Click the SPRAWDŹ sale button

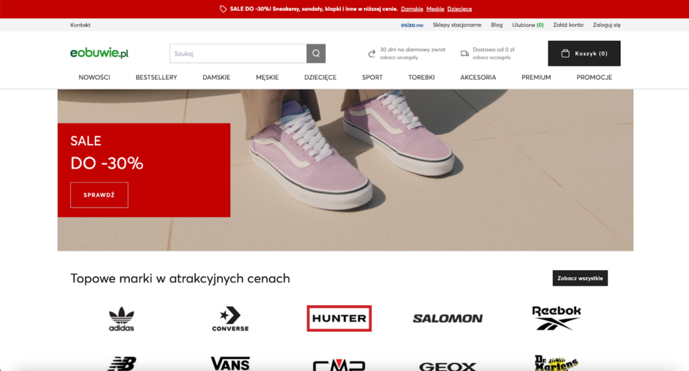tap(100, 195)
